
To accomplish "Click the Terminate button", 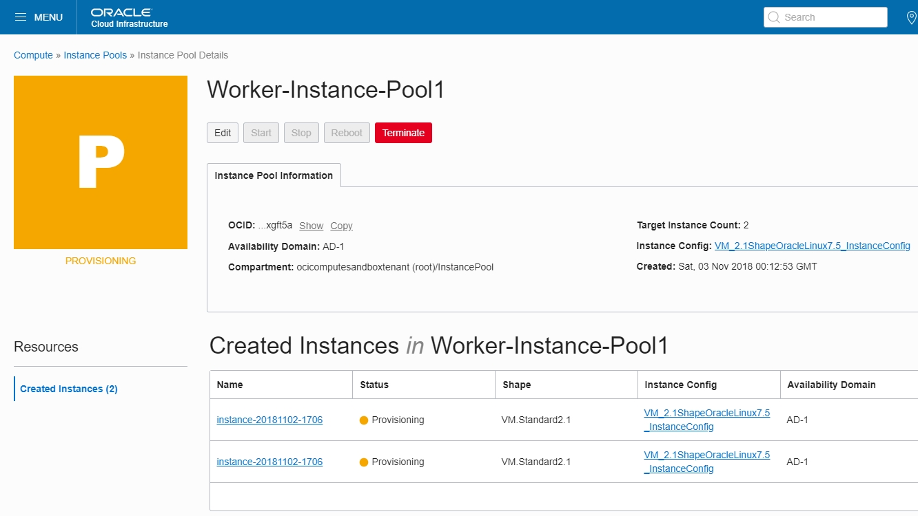I will pos(403,132).
